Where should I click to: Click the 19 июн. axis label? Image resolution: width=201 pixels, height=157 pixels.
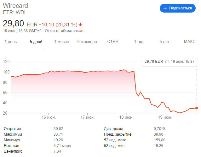(x=165, y=117)
